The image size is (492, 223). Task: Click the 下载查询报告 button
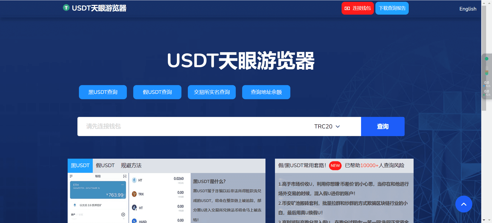(x=392, y=8)
